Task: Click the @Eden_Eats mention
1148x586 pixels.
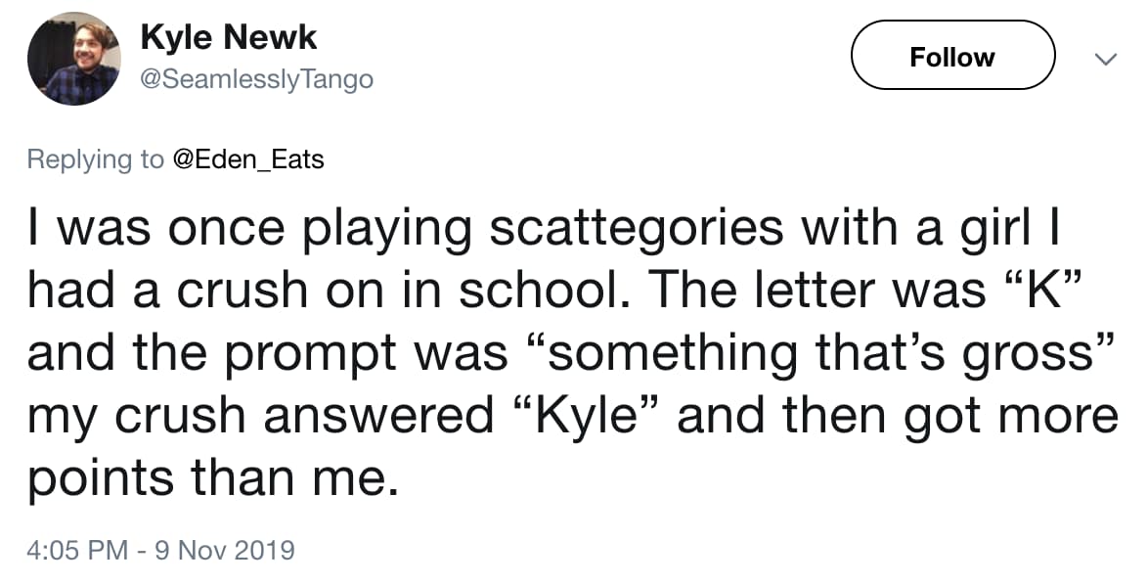Action: 250,158
